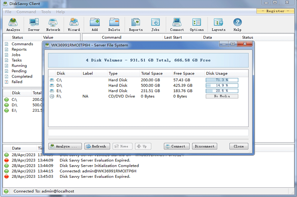Click the D:\ 14.9% usage bar
This screenshot has width=297, height=197.
[x=222, y=85]
